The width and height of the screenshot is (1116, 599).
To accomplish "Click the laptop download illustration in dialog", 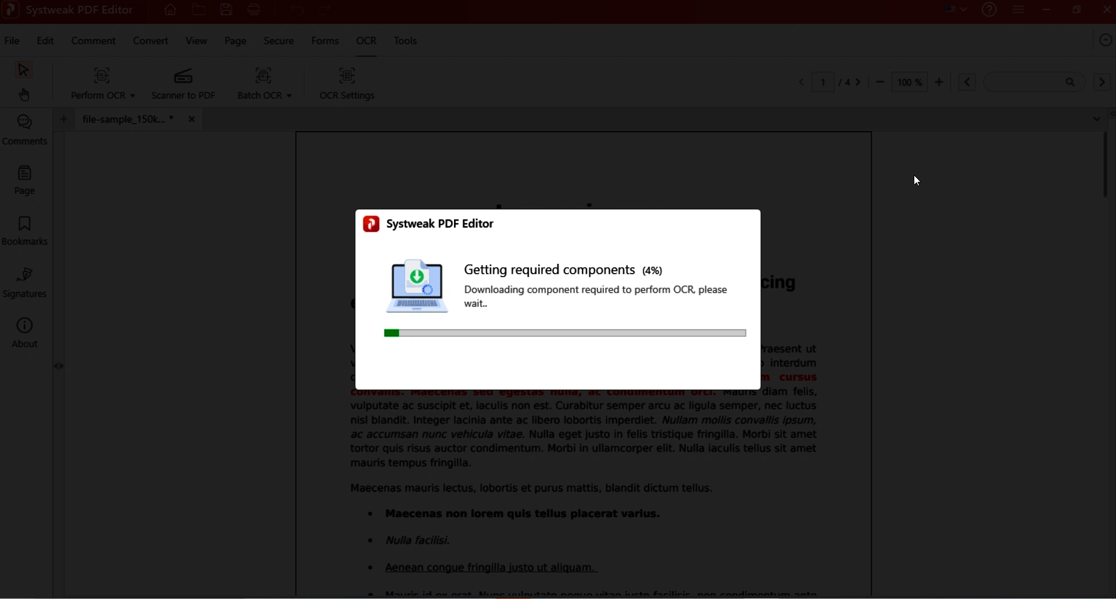I will tap(417, 286).
